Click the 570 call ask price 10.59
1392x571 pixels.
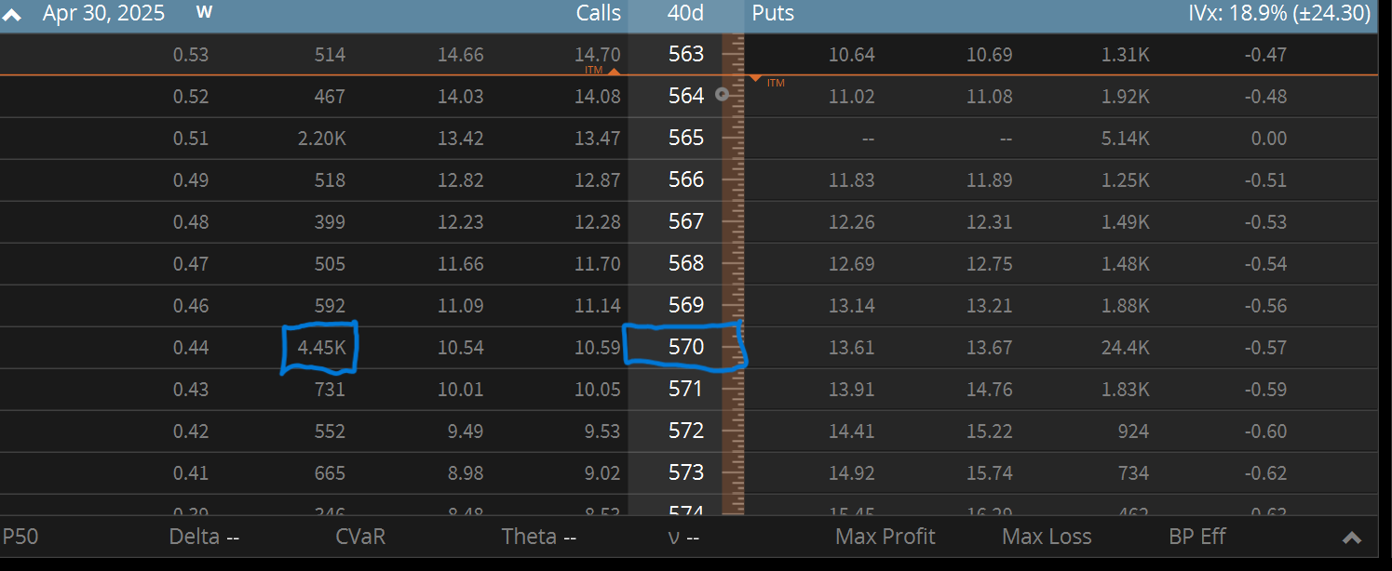[x=597, y=348]
